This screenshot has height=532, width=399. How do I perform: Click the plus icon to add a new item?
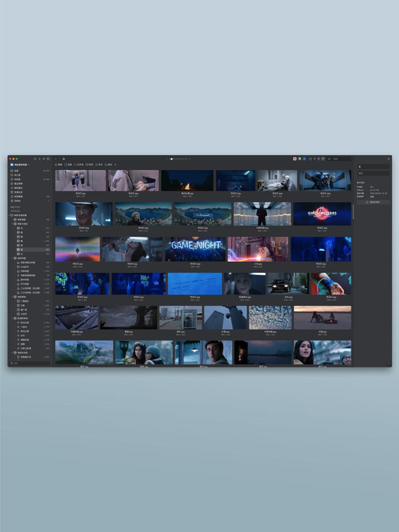click(40, 159)
